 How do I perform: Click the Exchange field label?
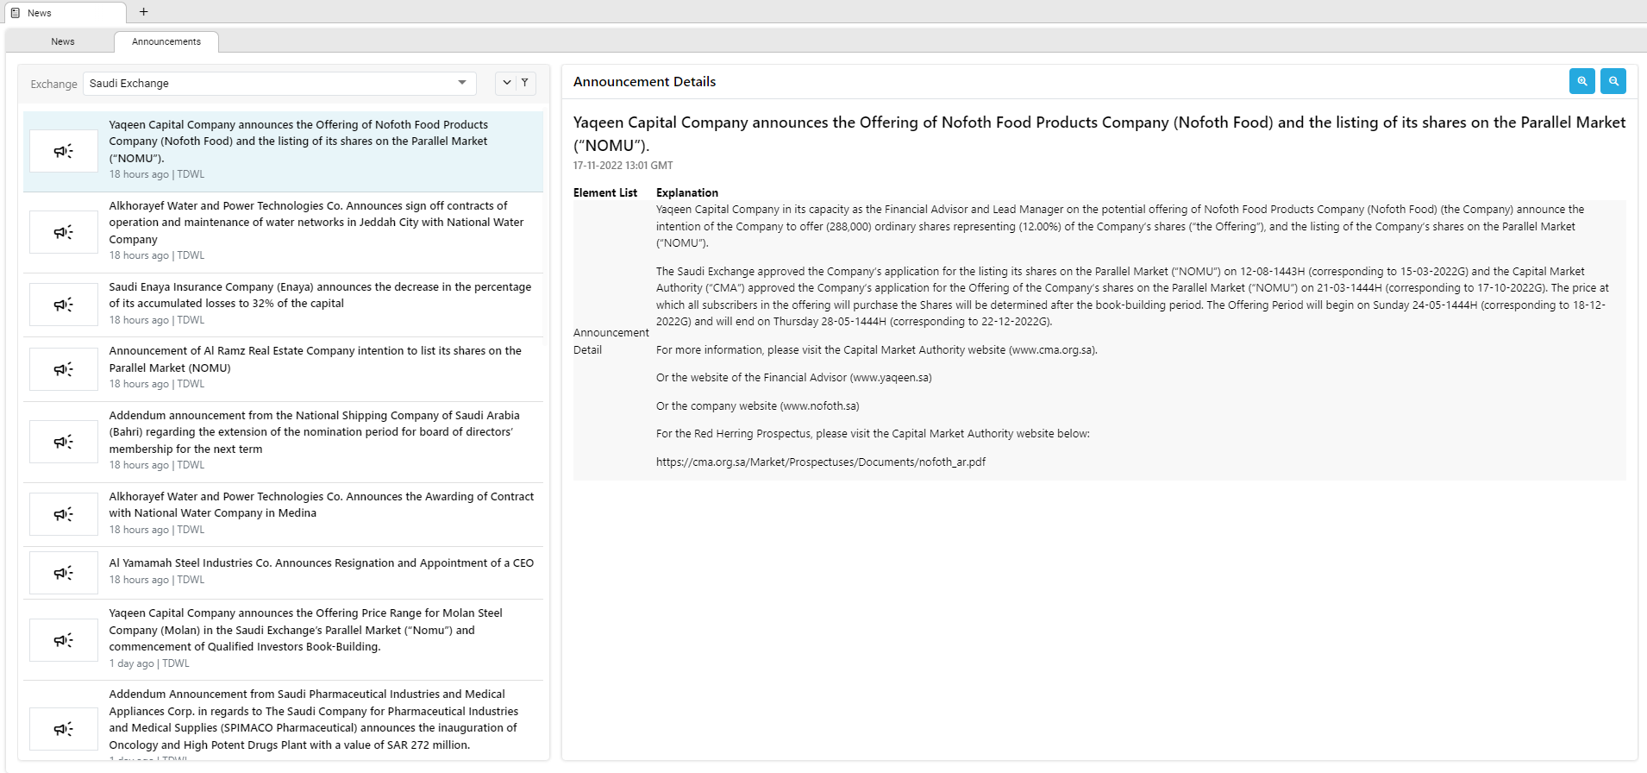[x=53, y=84]
